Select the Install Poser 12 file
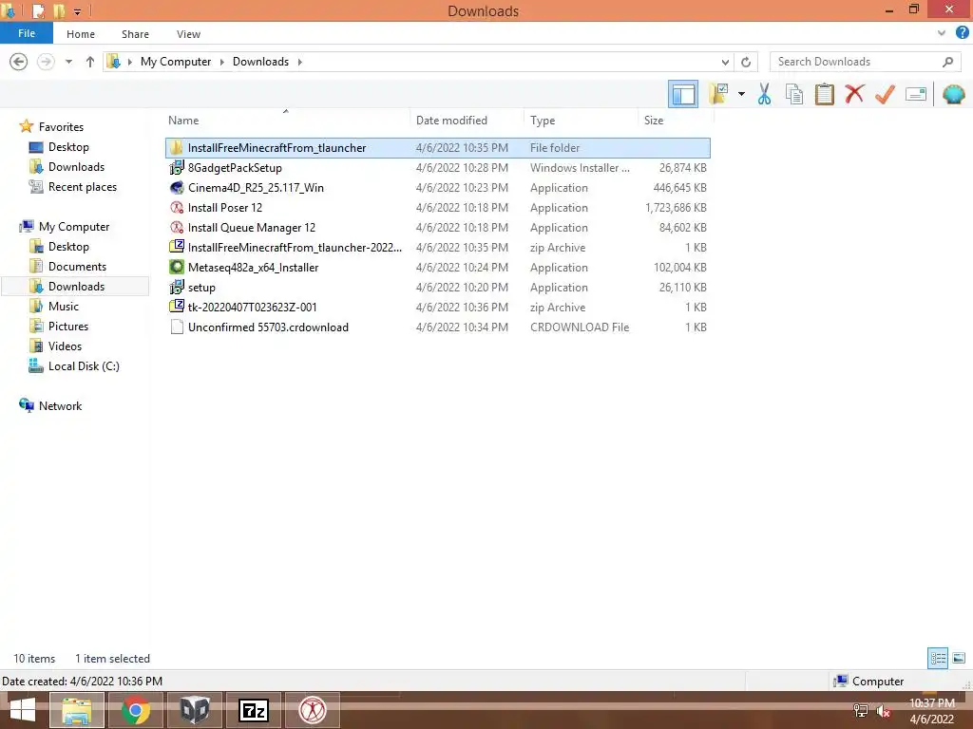The image size is (973, 729). pyautogui.click(x=437, y=208)
